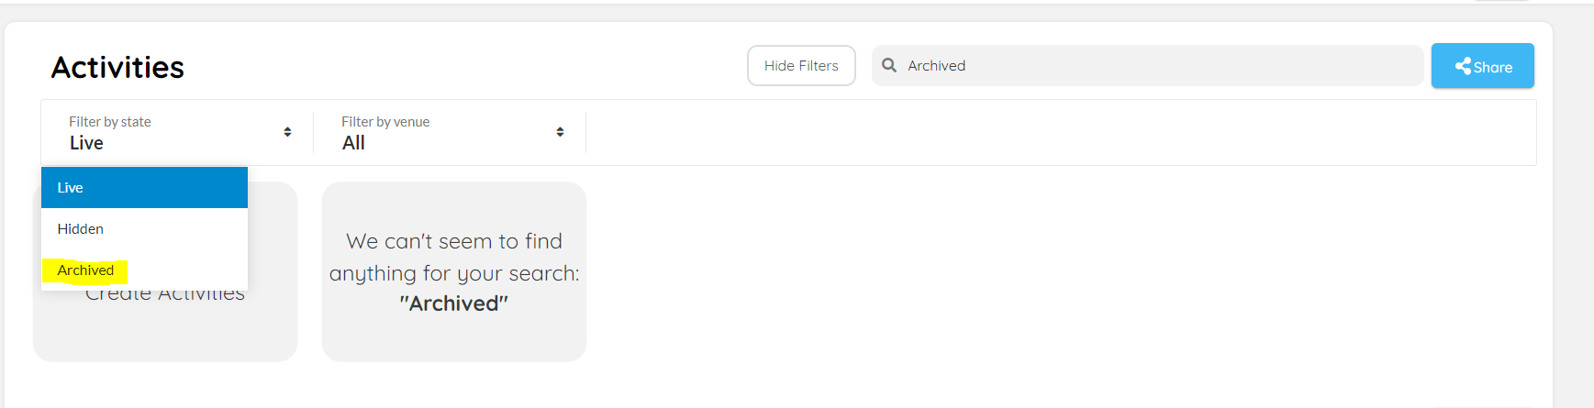Click the Filter by venue sort arrows
Screen dimensions: 1594x408
(560, 132)
